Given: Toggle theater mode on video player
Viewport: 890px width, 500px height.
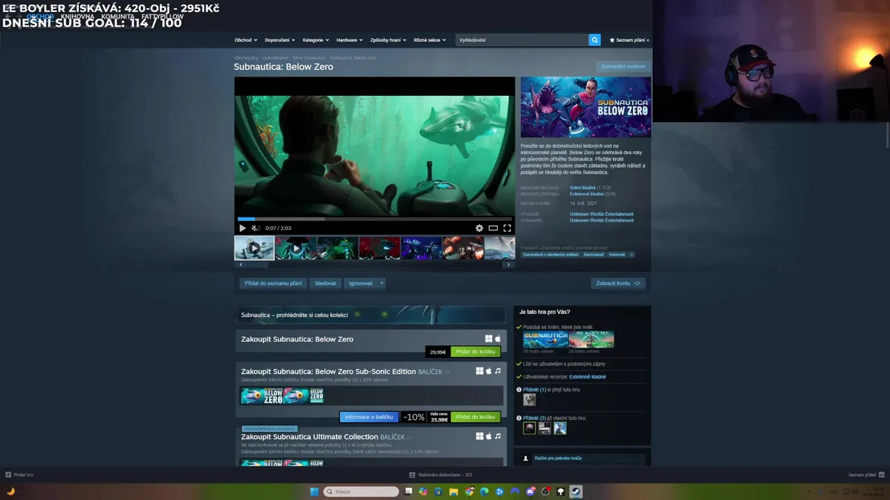Looking at the screenshot, I should coord(493,228).
